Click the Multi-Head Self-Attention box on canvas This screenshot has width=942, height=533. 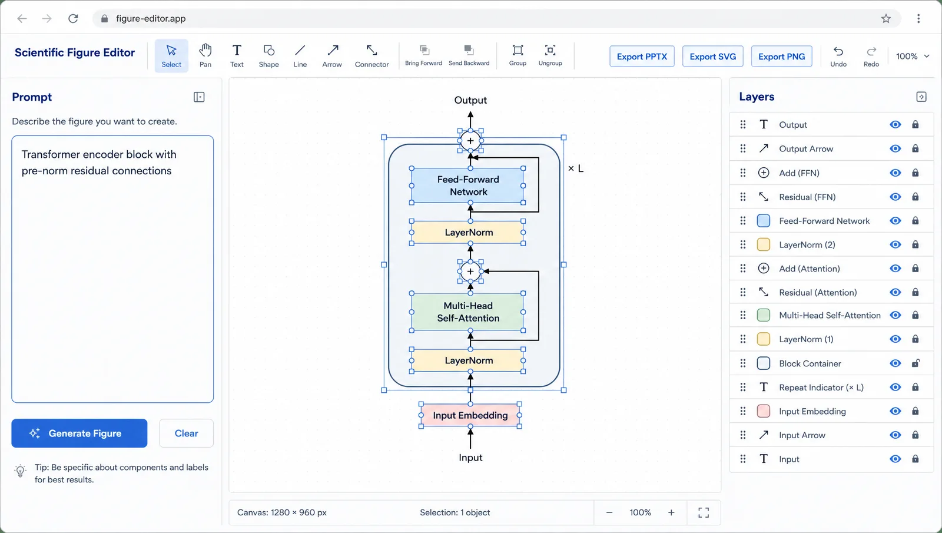(467, 312)
